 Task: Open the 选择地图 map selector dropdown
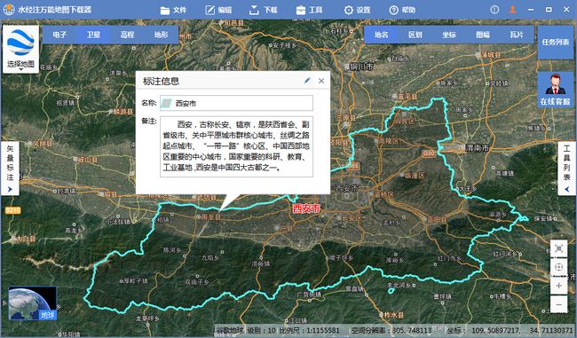coord(20,50)
